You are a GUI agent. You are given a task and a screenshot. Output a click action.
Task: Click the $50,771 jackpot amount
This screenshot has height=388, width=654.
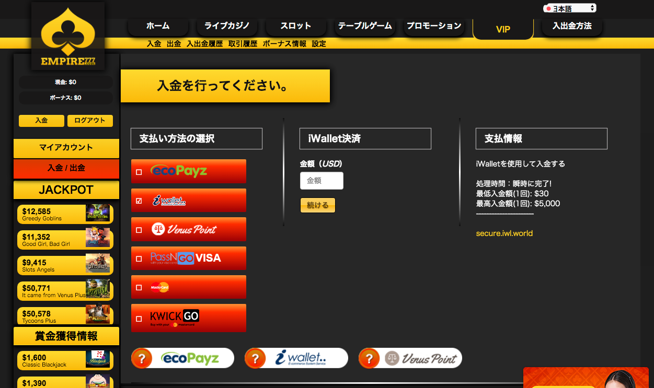click(x=37, y=288)
